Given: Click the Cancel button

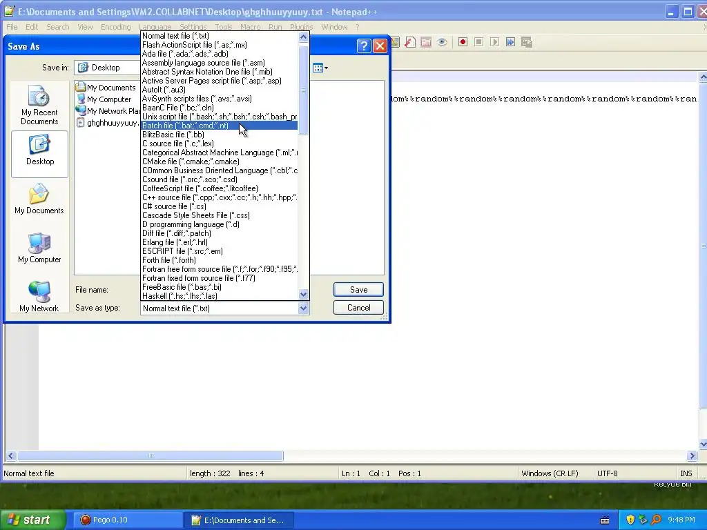Looking at the screenshot, I should coord(358,308).
